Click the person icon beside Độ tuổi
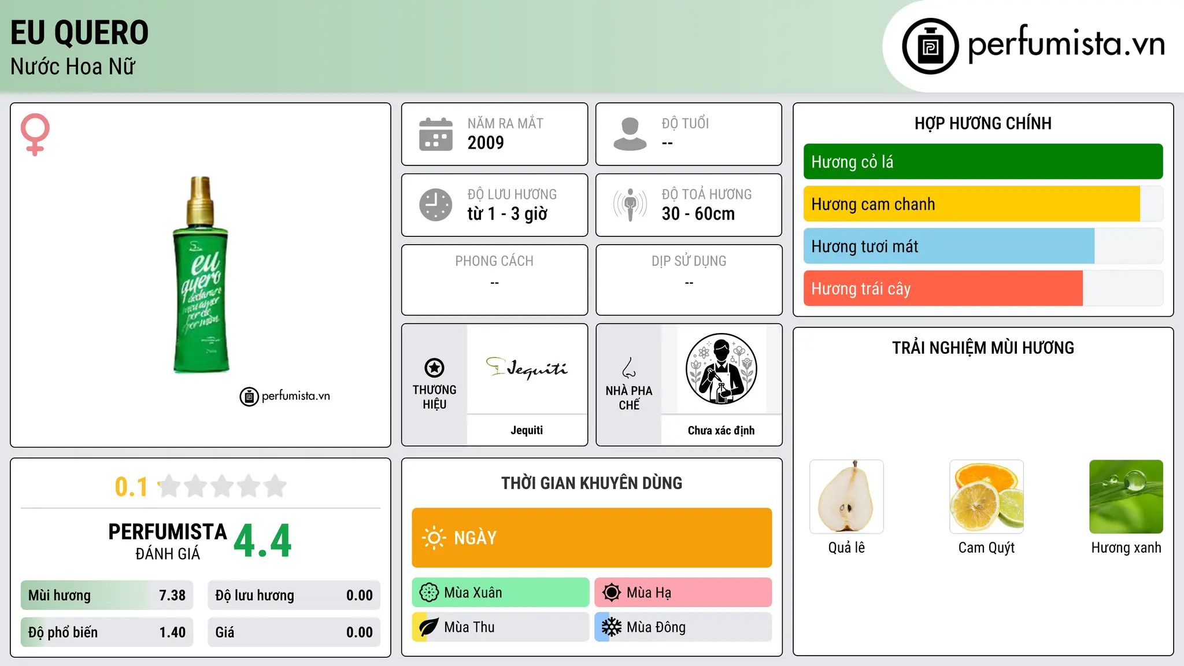This screenshot has width=1184, height=666. coord(630,134)
